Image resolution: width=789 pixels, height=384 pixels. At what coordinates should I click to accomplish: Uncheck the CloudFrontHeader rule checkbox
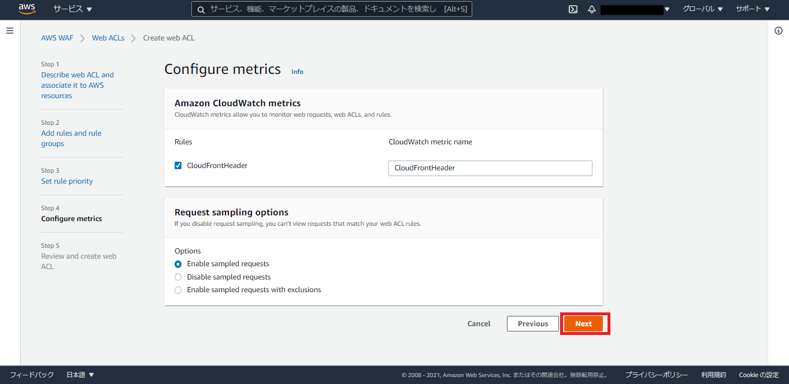pyautogui.click(x=178, y=166)
